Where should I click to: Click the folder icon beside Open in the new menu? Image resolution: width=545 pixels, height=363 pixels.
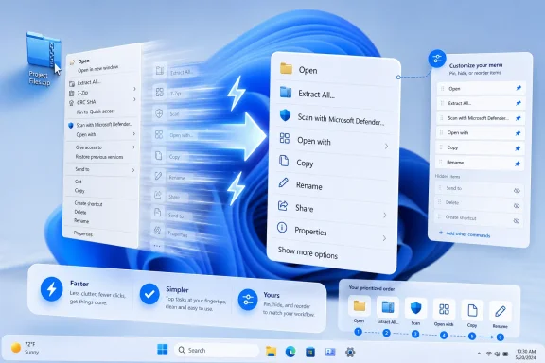pos(286,68)
